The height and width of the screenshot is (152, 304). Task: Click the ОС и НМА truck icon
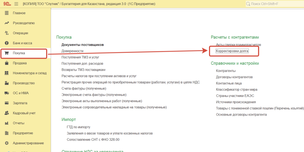point(7,93)
